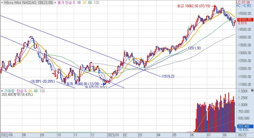The height and width of the screenshot is (138, 254).
Task: Click the 11519,23 trendline value label
Action: (x=168, y=76)
